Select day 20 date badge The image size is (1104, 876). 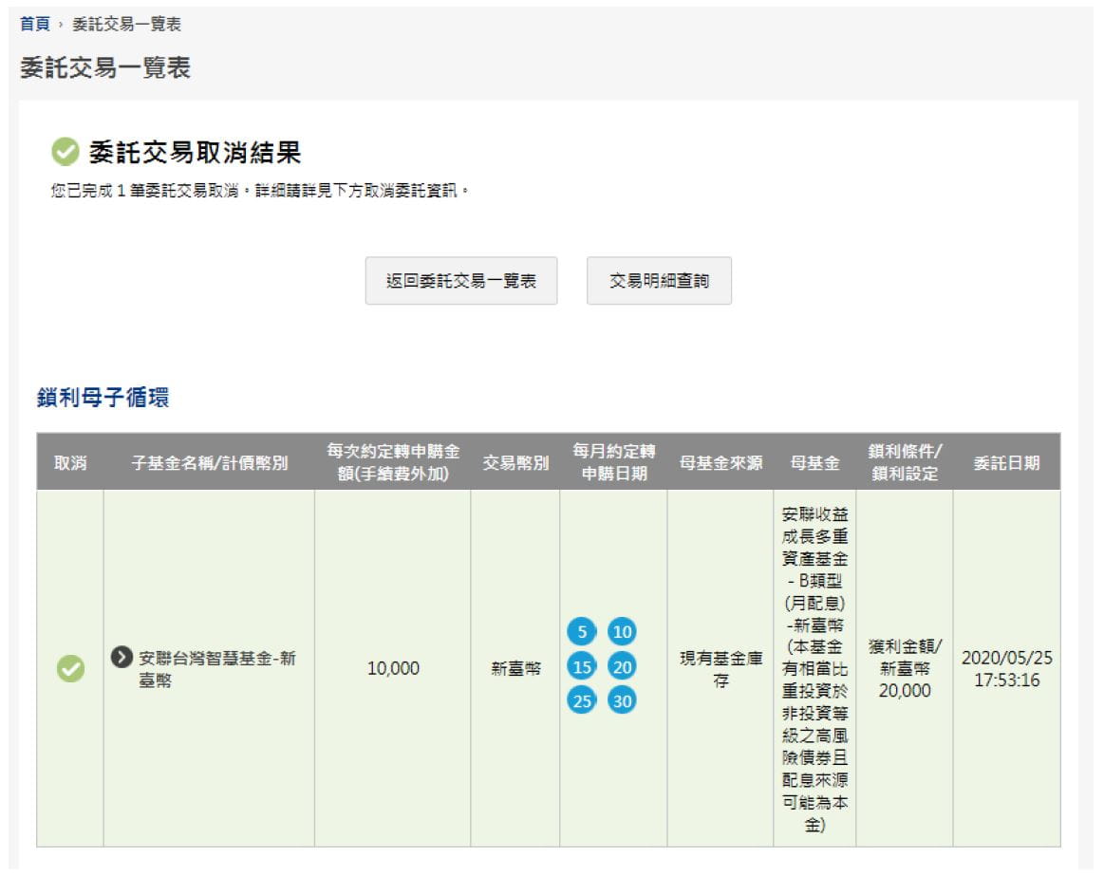[622, 666]
